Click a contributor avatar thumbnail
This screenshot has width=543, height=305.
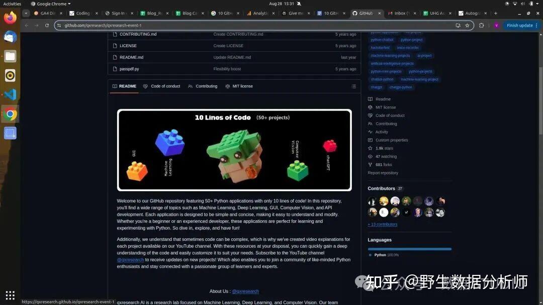tap(372, 201)
